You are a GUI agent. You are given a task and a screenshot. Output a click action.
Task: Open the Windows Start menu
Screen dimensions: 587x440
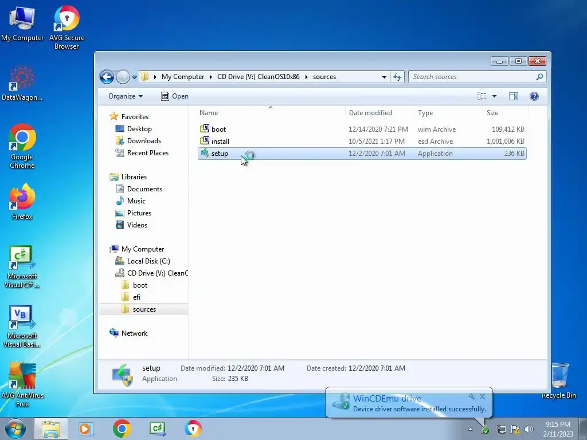point(15,429)
